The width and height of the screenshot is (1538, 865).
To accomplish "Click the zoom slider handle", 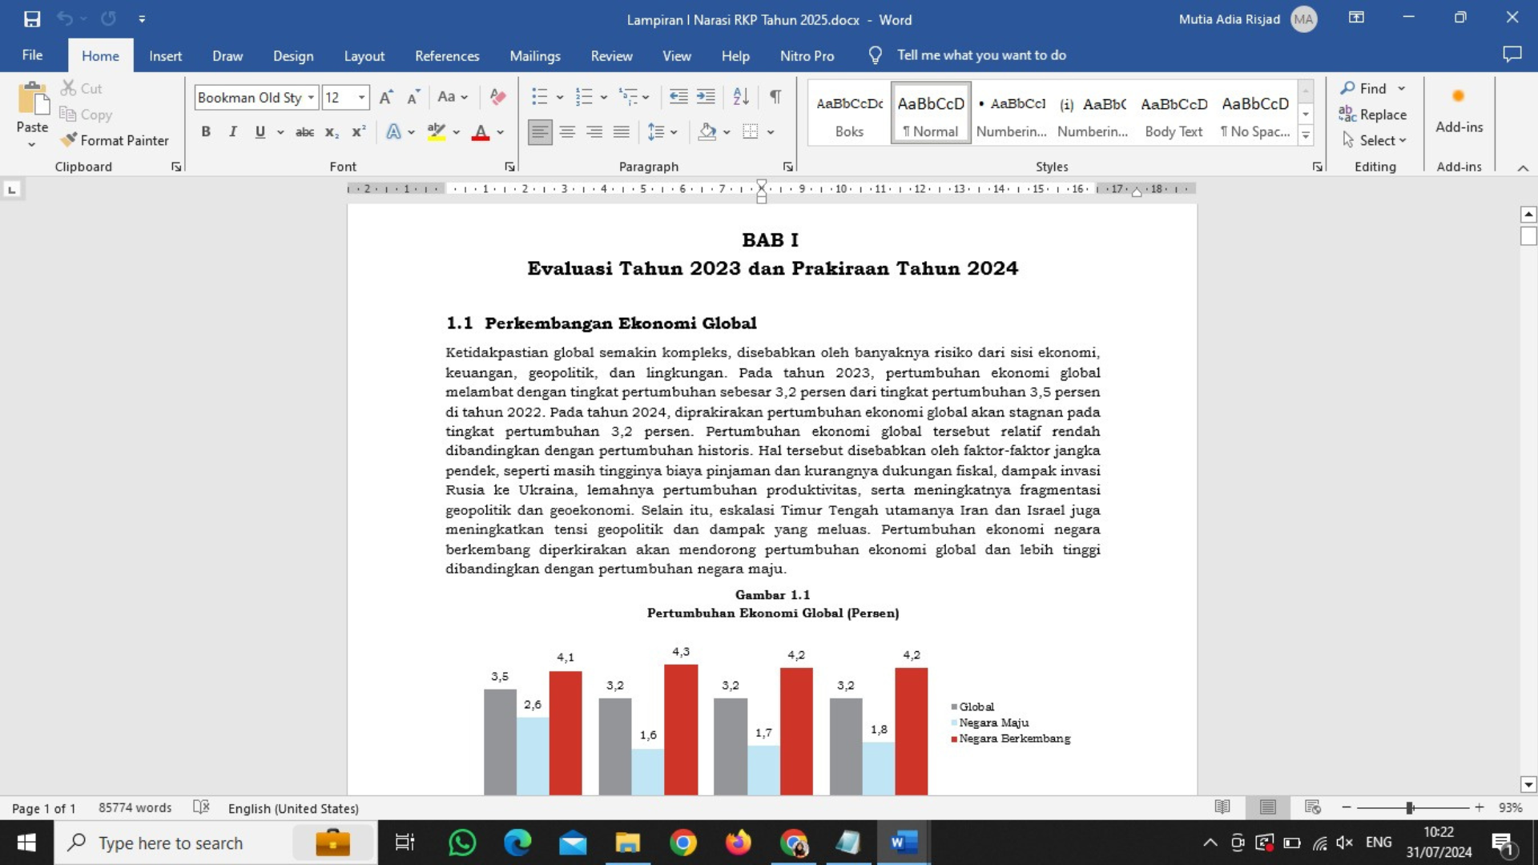I will [1409, 807].
